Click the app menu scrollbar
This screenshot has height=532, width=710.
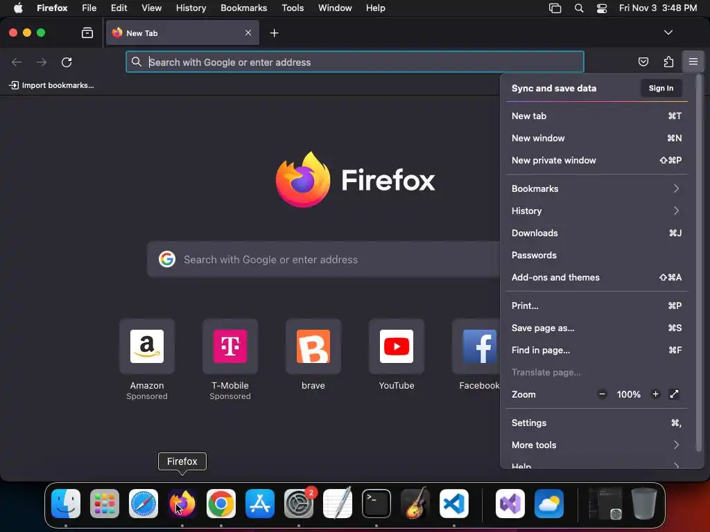click(699, 263)
